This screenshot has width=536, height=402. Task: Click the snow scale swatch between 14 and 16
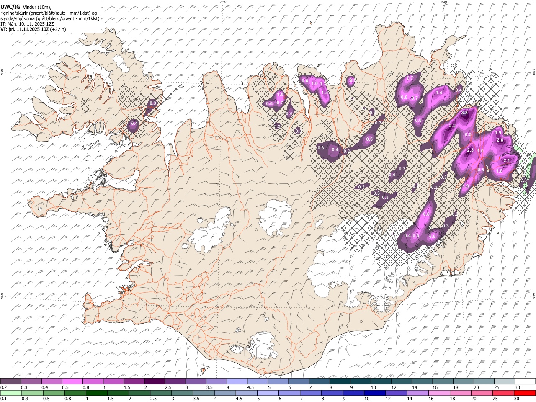coord(422,381)
